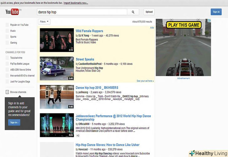Select Sports in the guide
The height and width of the screenshot is (157, 228).
click(x=13, y=37)
